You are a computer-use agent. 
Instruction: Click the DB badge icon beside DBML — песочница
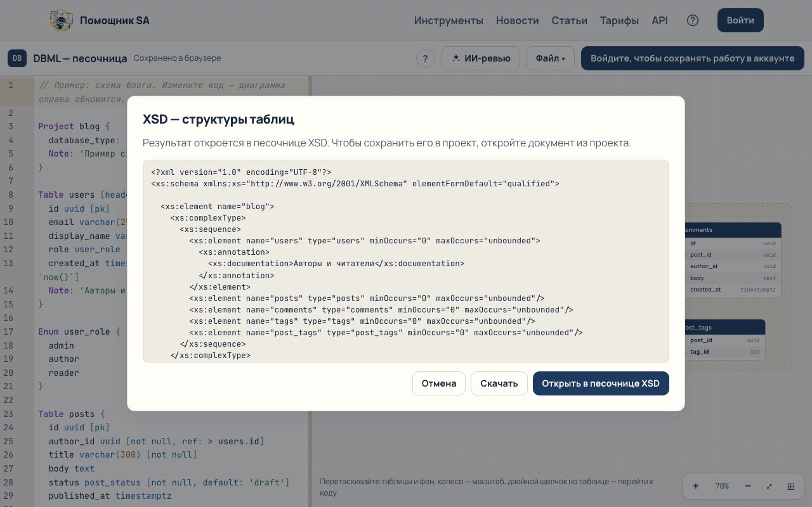pyautogui.click(x=17, y=58)
